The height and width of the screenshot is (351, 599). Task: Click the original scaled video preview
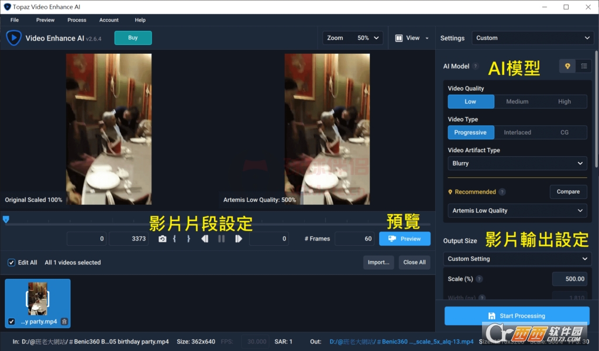pyautogui.click(x=109, y=129)
